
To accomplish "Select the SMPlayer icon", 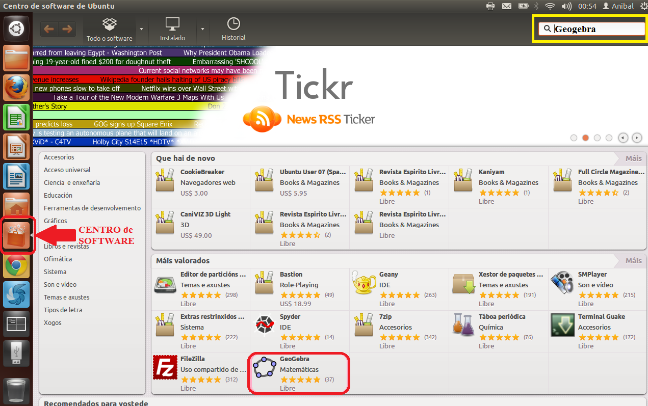I will 562,283.
